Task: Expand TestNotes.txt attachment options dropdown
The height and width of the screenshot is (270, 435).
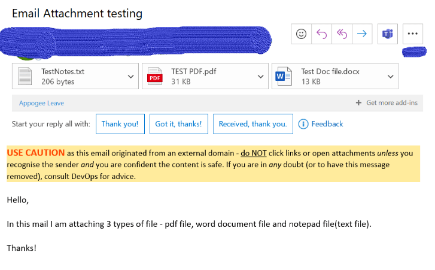Action: click(x=131, y=77)
